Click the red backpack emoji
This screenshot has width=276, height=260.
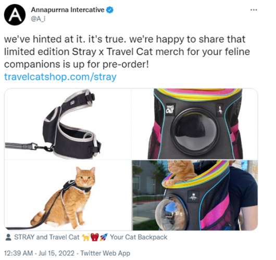tap(95, 237)
